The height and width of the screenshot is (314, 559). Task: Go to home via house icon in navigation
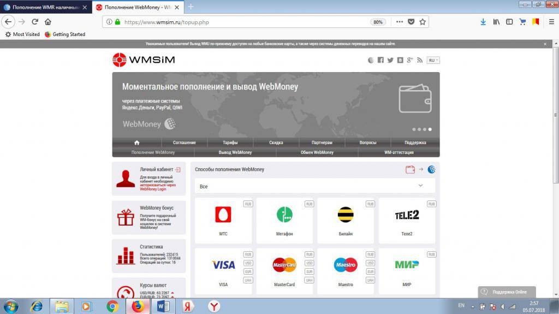136,143
